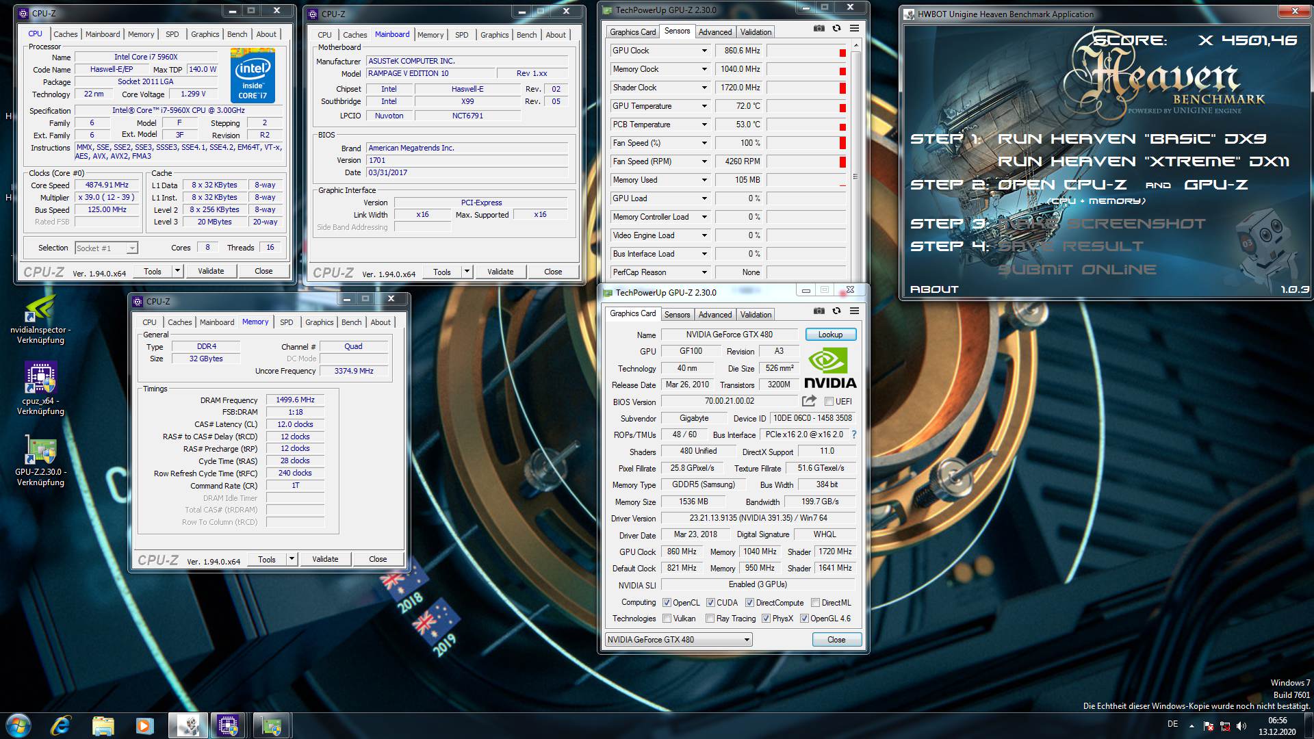The height and width of the screenshot is (739, 1314).
Task: Click the Lookup button in GPU-Z
Action: click(x=830, y=335)
